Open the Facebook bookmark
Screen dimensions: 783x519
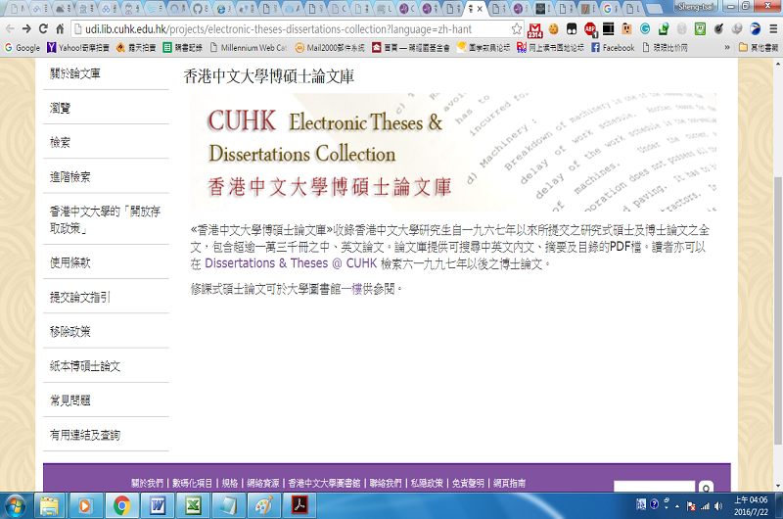(612, 47)
